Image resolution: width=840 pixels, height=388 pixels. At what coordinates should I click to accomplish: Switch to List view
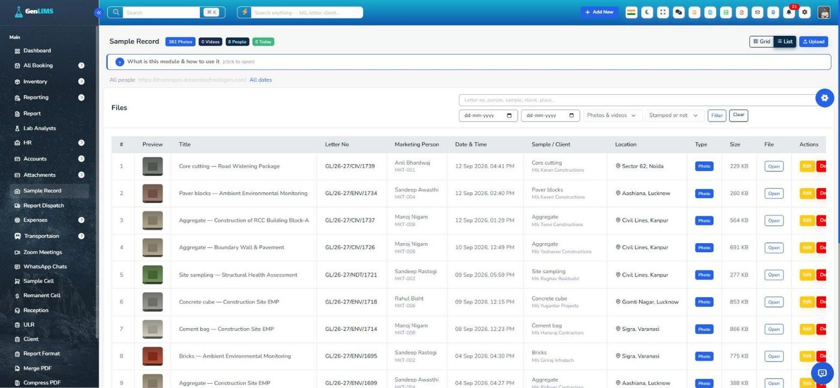coord(785,41)
